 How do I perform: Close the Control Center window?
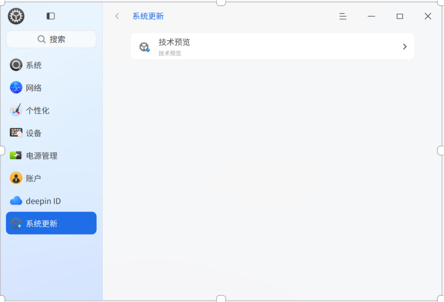point(428,16)
